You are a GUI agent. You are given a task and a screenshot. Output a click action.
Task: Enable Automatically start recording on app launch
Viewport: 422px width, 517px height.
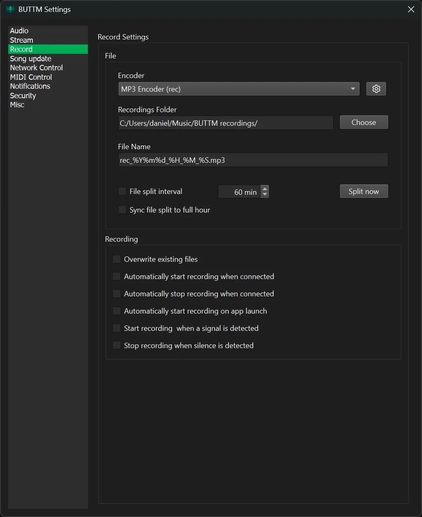tap(116, 311)
